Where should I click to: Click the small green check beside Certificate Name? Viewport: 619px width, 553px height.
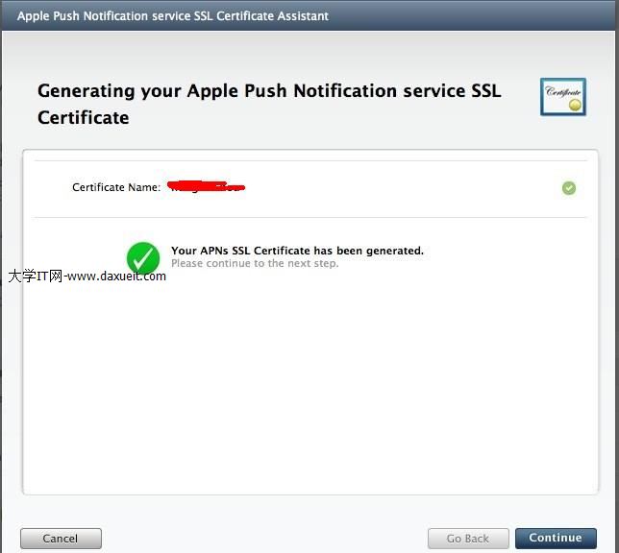pos(568,188)
